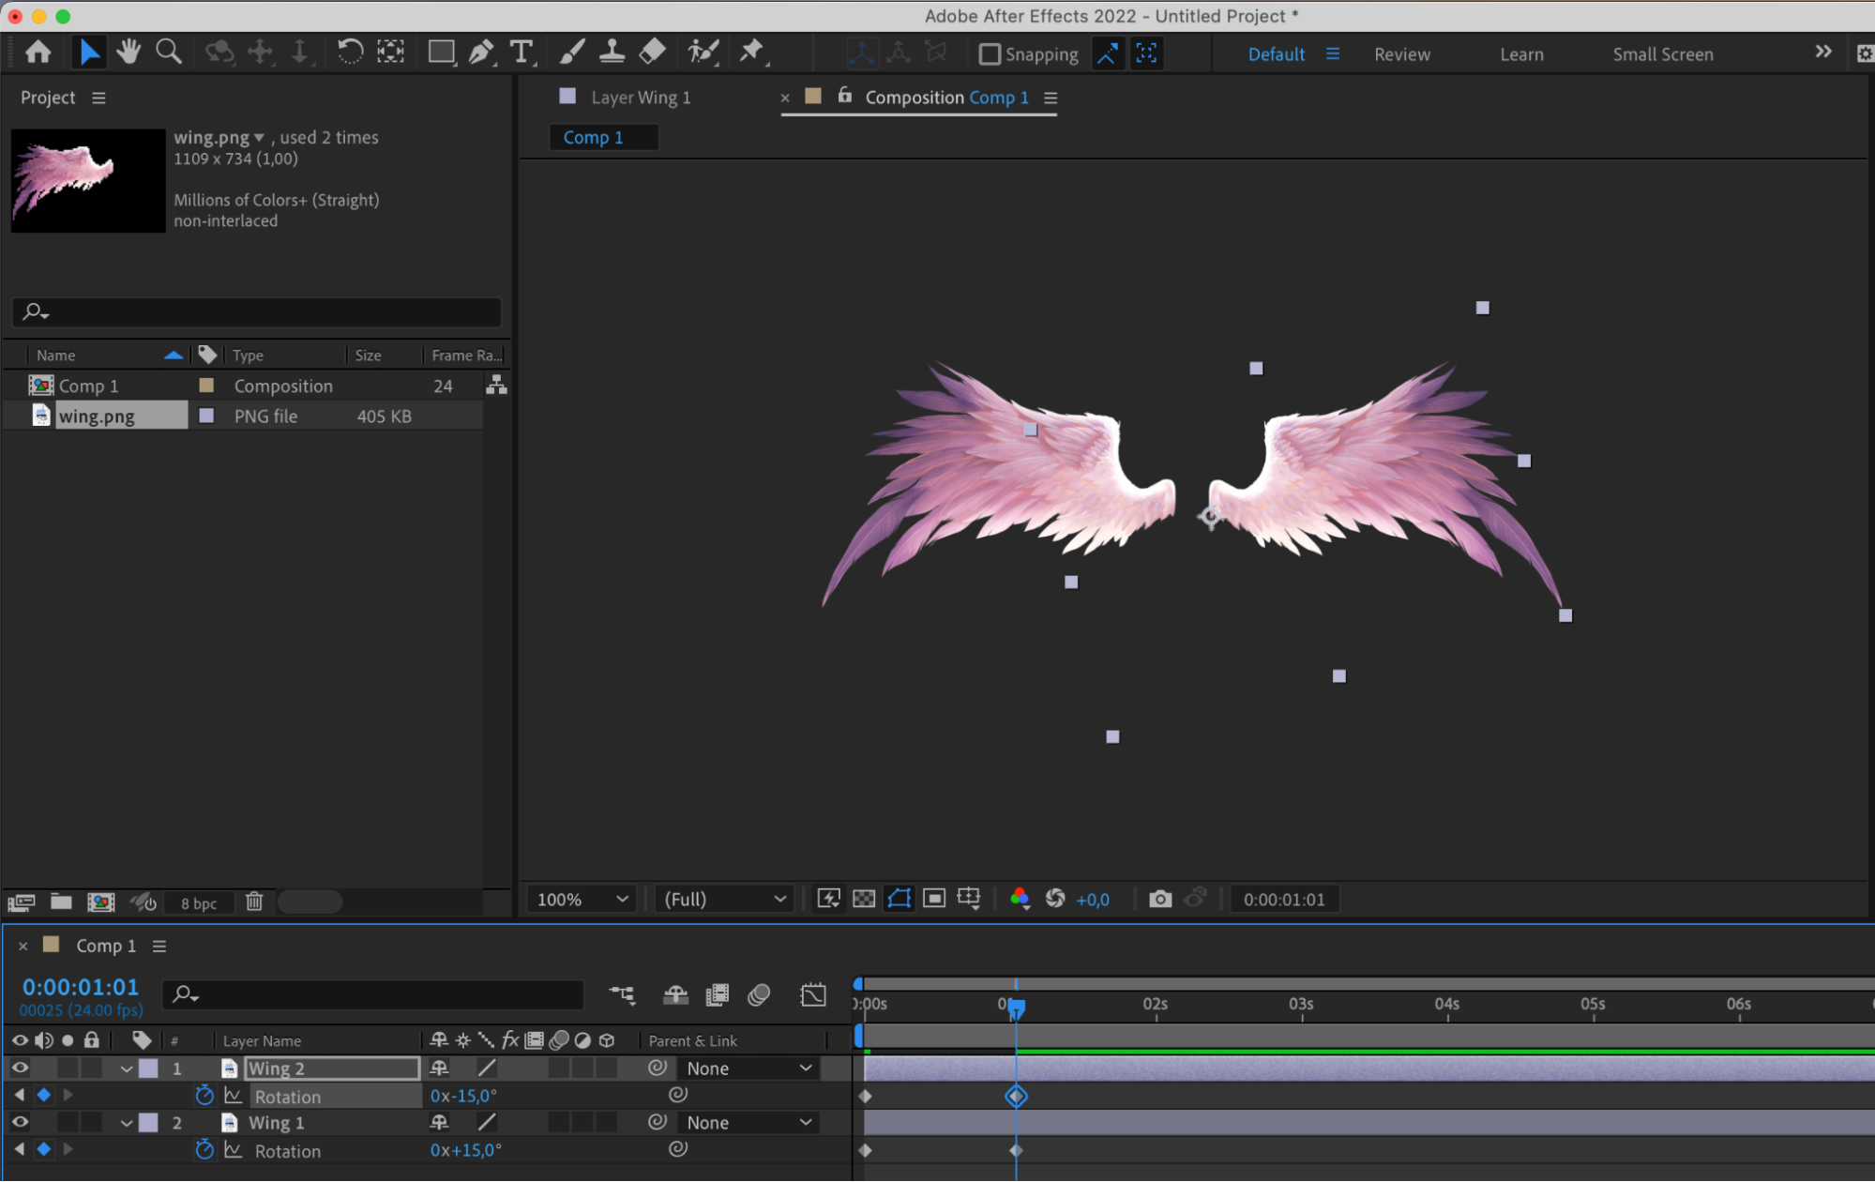
Task: Pick the Rotation tool
Action: [x=350, y=53]
